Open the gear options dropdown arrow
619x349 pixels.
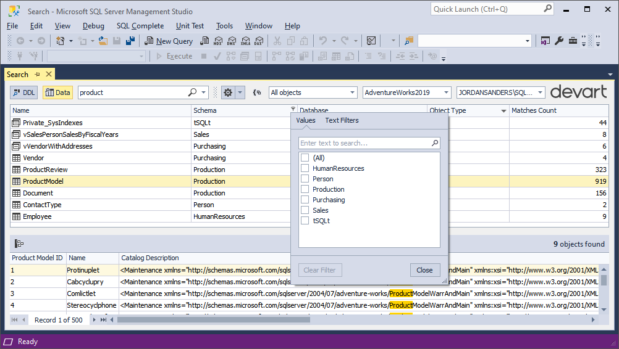[240, 92]
